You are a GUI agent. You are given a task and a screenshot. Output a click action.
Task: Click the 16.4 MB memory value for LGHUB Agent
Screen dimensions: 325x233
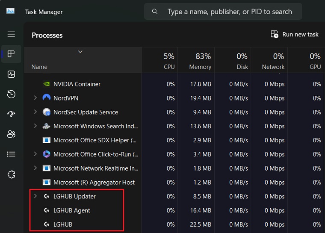pyautogui.click(x=201, y=210)
